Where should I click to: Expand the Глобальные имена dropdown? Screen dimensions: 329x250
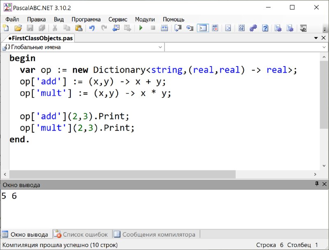(x=160, y=47)
